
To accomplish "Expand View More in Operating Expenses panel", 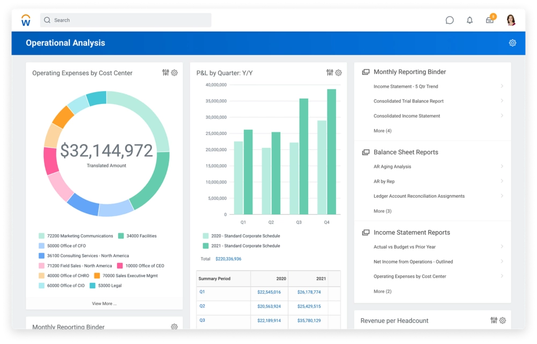I will [104, 303].
